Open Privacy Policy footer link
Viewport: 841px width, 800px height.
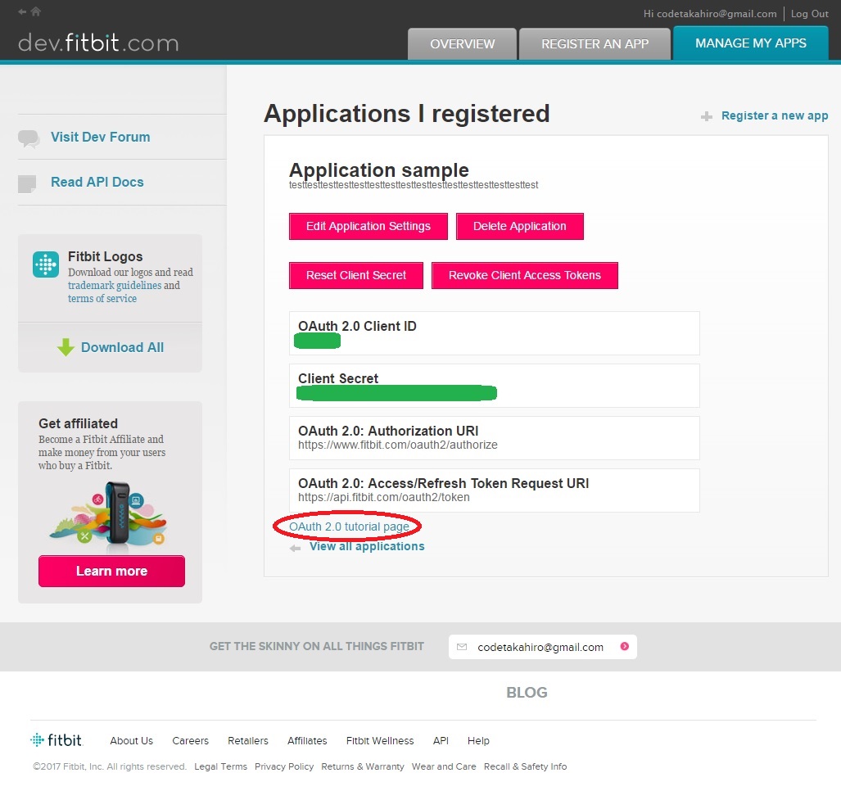coord(284,766)
